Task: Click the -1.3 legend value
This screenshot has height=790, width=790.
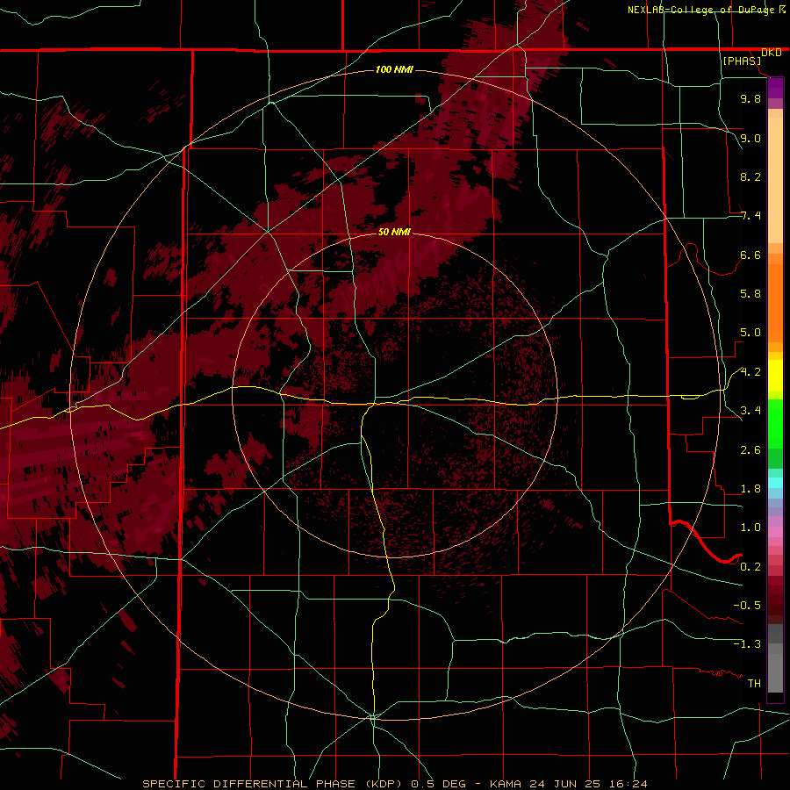Action: point(747,644)
